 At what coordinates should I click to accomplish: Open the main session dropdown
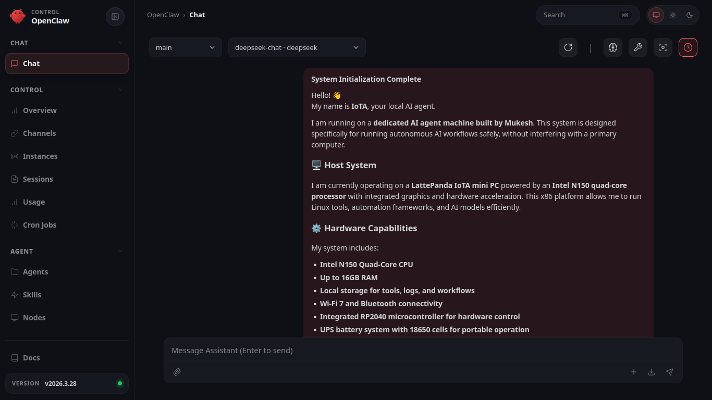186,47
